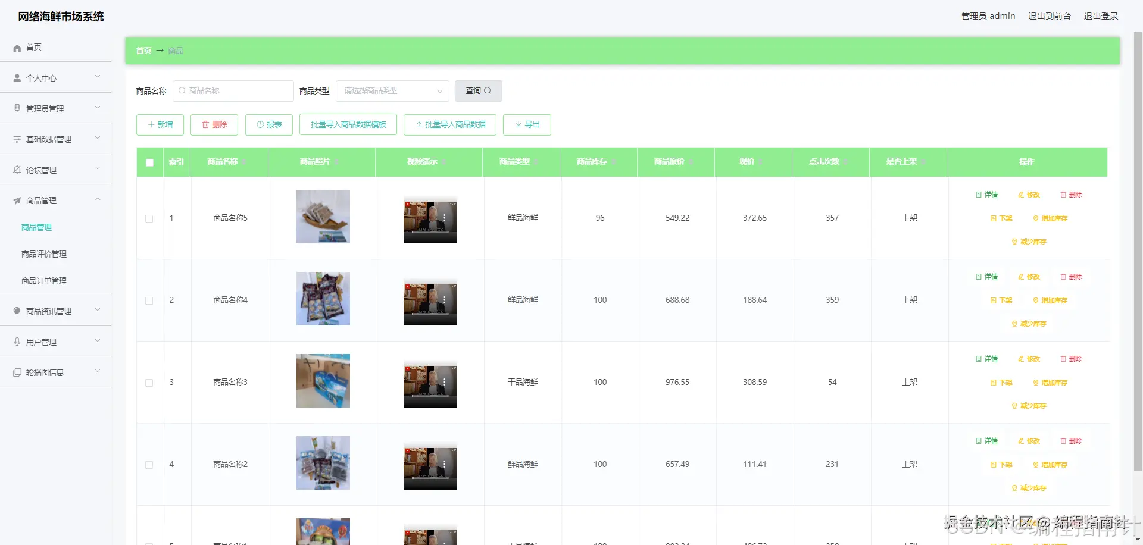Viewport: 1143px width, 545px height.
Task: Open 详情 for 商品名称2
Action: (x=987, y=441)
